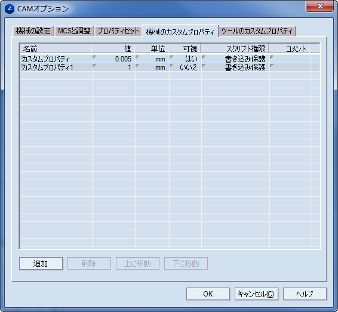Click the スクリプト権限 column header
The width and height of the screenshot is (338, 312).
tap(235, 48)
